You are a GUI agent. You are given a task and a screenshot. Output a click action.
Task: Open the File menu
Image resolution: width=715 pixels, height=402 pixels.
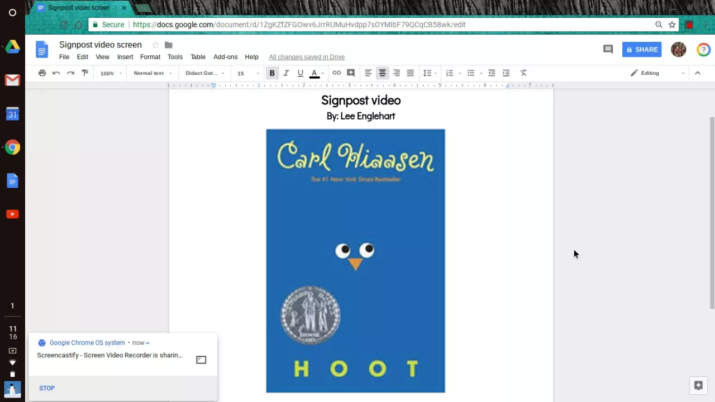click(64, 57)
